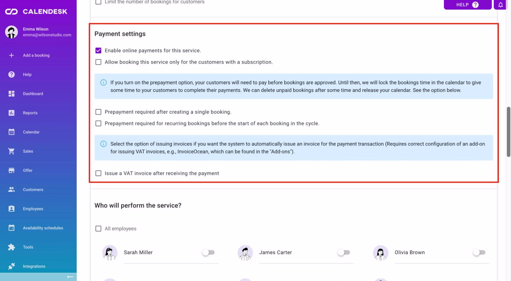The height and width of the screenshot is (281, 511).
Task: Toggle James Carter's service switch on
Action: click(344, 252)
